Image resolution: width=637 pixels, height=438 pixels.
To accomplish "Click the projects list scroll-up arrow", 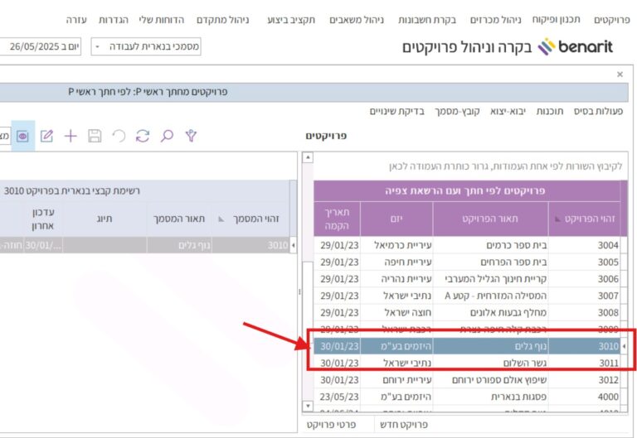I will [308, 157].
